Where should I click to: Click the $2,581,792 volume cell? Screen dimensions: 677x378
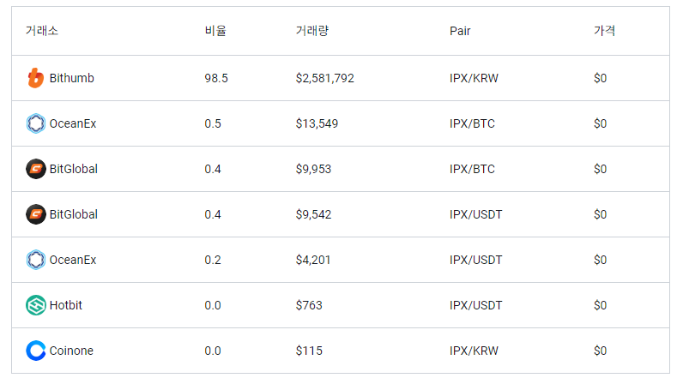(324, 78)
